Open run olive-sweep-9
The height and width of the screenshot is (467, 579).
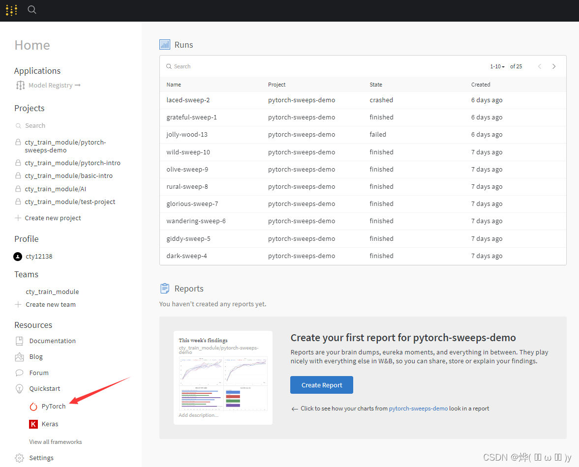pyautogui.click(x=187, y=169)
